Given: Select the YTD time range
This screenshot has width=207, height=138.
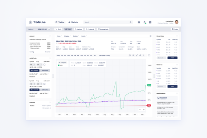Looking at the screenshot, I should 82,56.
